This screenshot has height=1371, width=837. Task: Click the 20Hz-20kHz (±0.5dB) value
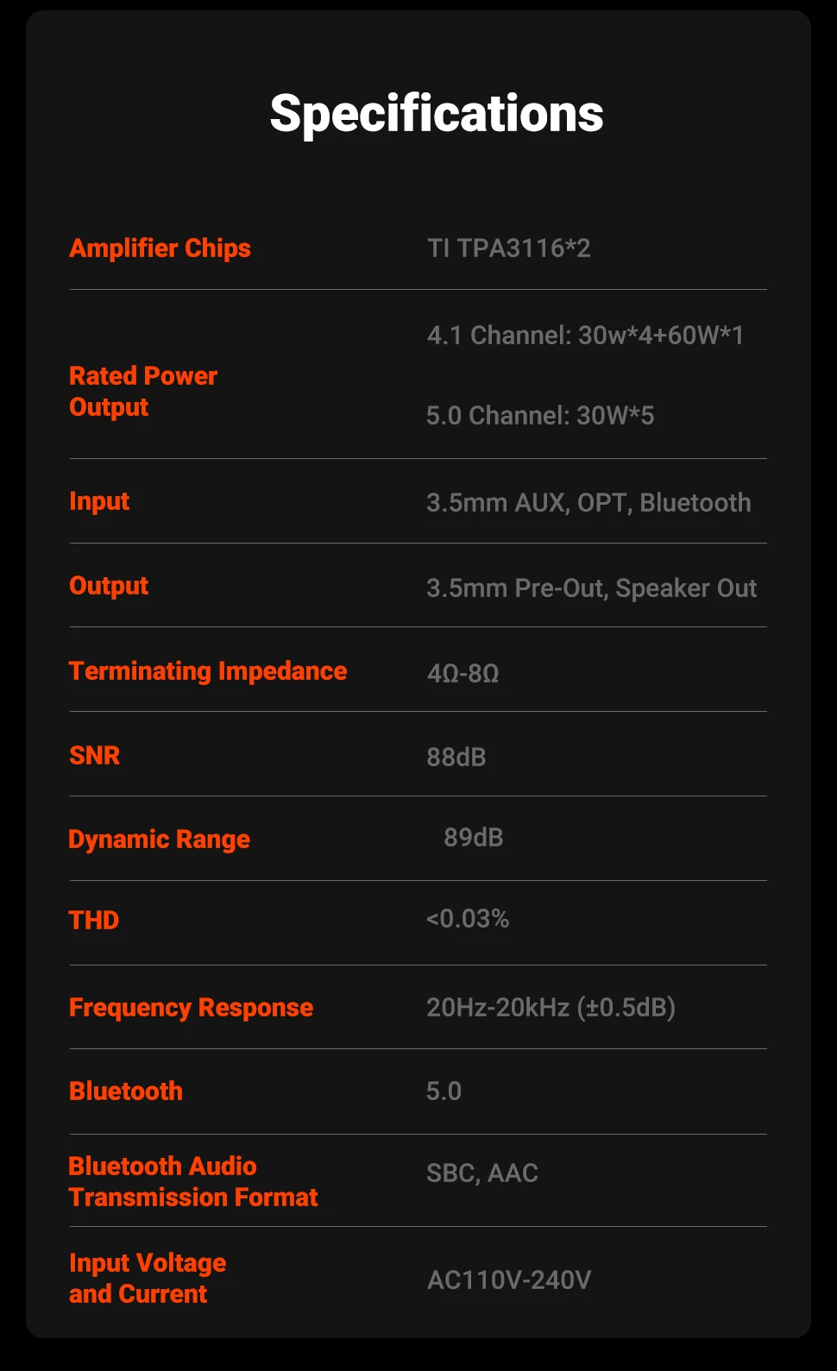point(551,1008)
